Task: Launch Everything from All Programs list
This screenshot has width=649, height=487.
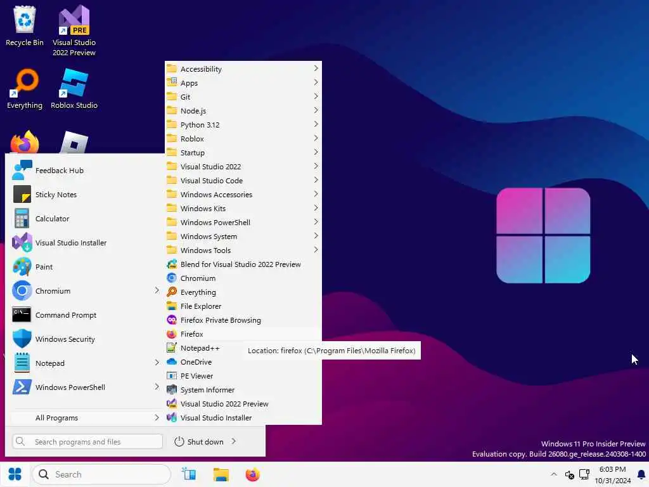Action: [x=243, y=292]
